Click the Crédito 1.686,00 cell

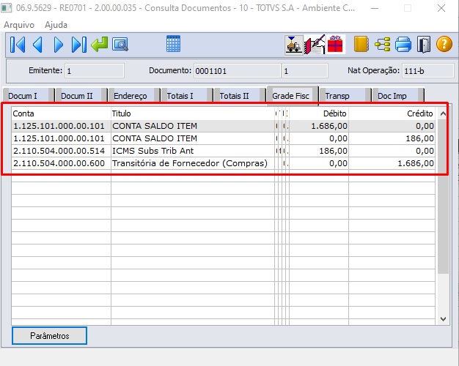tap(392, 163)
